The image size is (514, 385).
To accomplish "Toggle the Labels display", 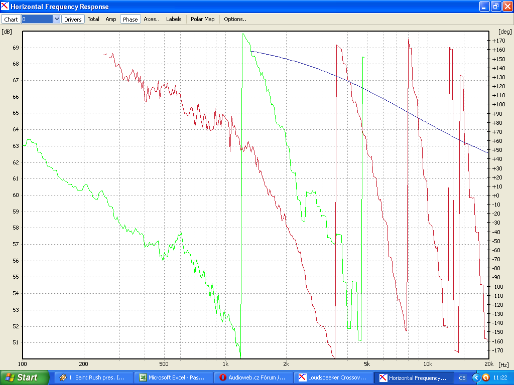I will coord(174,19).
